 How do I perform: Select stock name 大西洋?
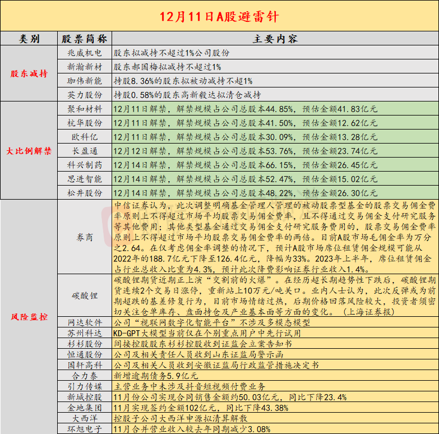[x=85, y=418]
